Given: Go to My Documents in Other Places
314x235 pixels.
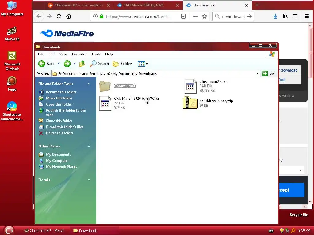Looking at the screenshot, I should click(55, 155).
